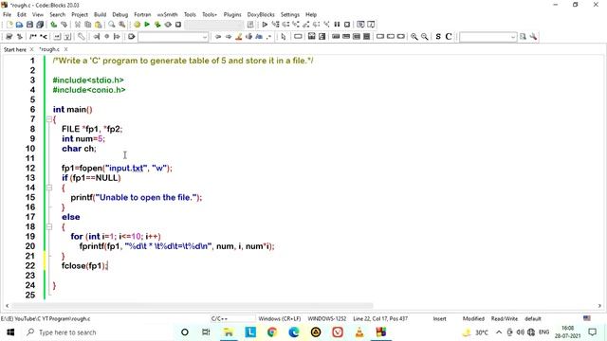The image size is (607, 341).
Task: Collapse the else block fold at line 18
Action: pos(49,226)
